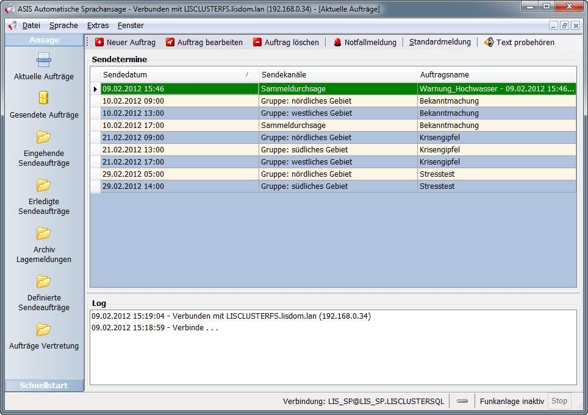
Task: Trigger Notfallmeldung alarm button
Action: pos(365,42)
